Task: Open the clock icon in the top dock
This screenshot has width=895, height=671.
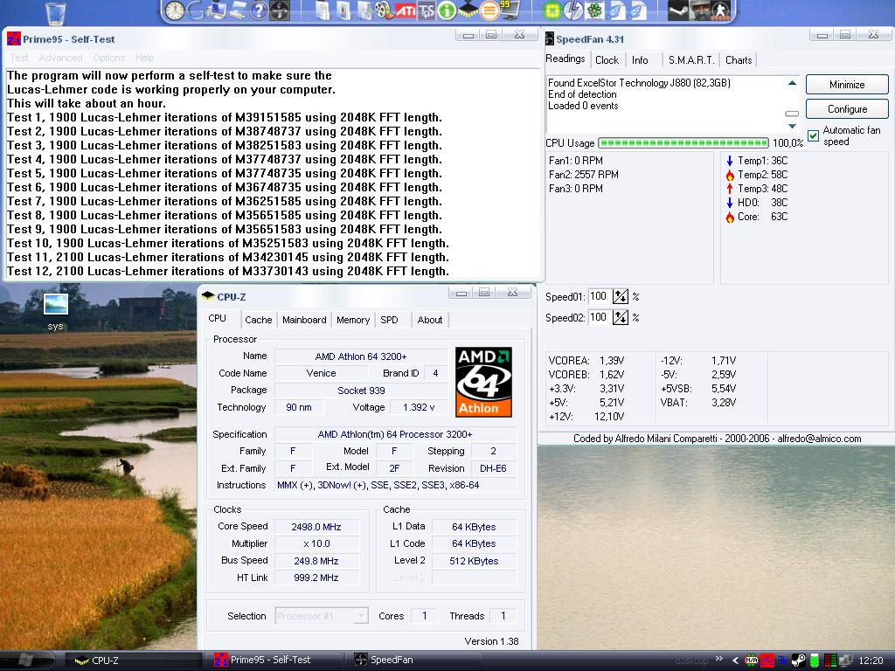Action: (x=175, y=10)
